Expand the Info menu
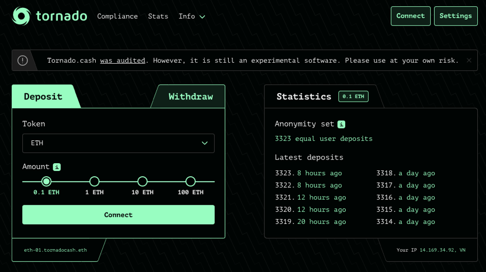Image resolution: width=486 pixels, height=272 pixels. (192, 17)
